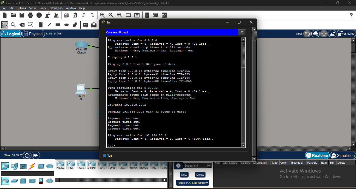This screenshot has width=356, height=189.
Task: Open the Edit menu
Action: pyautogui.click(x=11, y=8)
